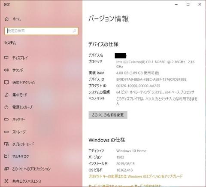
Task: Click the device ID value BF9D74A9
Action: pyautogui.click(x=151, y=80)
